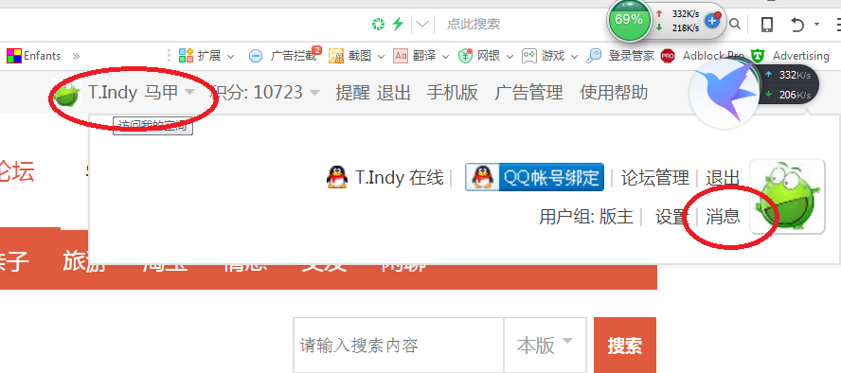Screen dimensions: 841x373
Task: Expand the 游戏 dropdown arrow
Action: 574,56
